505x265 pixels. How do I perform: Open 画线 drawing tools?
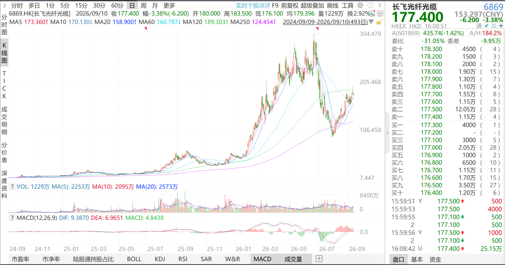(333, 6)
